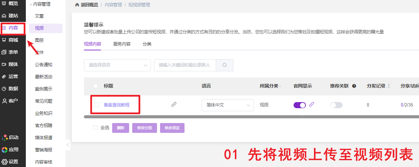Open the 表单 forms sidebar item
419x167 pixels.
tap(10, 52)
